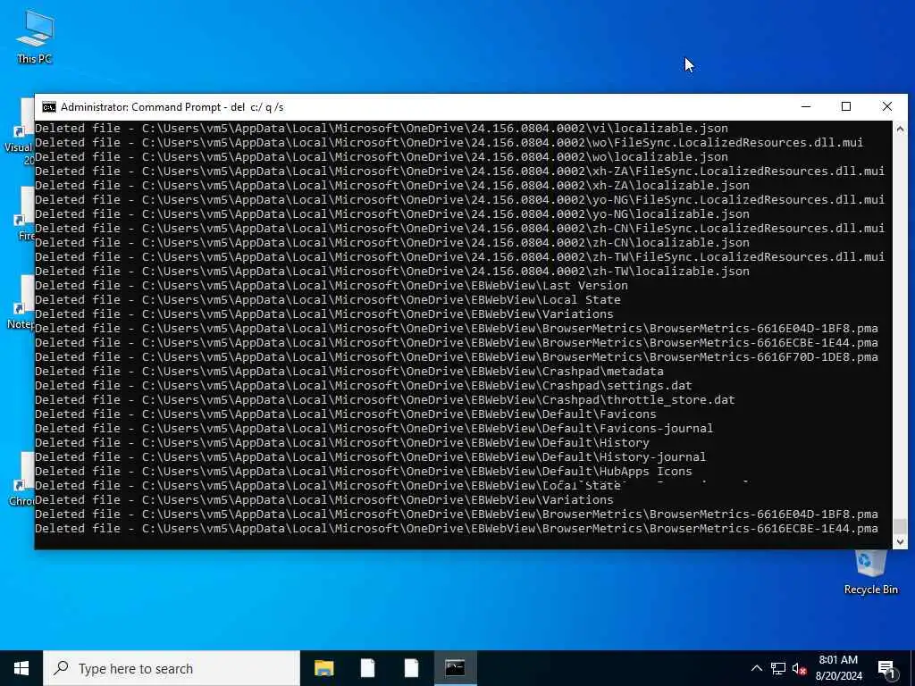Click the Visual Studio desktop shortcut
Viewport: 915px width, 686px height.
pyautogui.click(x=19, y=134)
